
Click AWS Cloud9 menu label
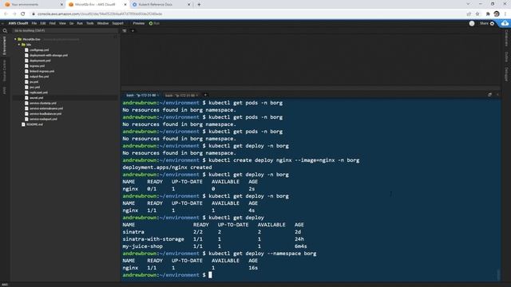[x=18, y=23]
